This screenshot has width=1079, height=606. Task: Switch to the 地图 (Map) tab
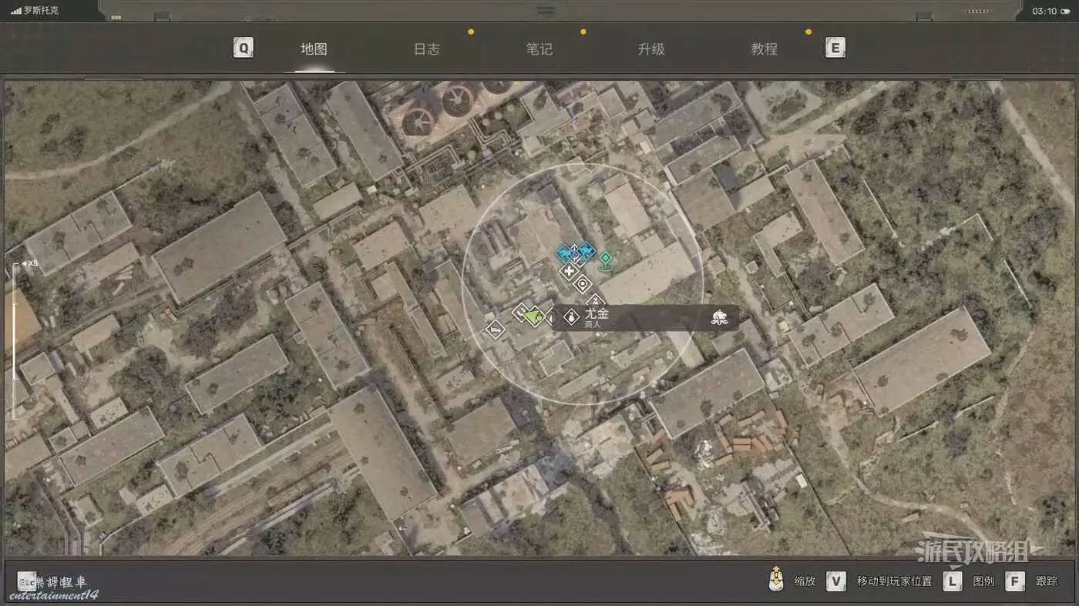(314, 49)
